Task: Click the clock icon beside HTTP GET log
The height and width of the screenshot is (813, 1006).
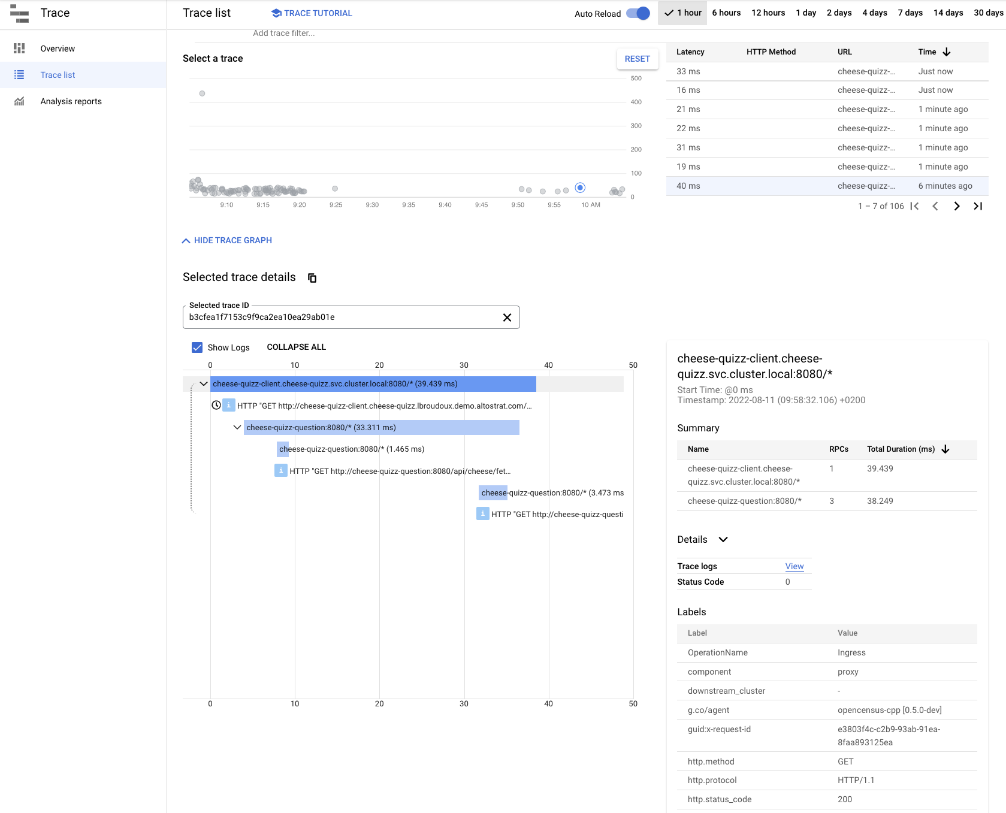Action: pyautogui.click(x=216, y=406)
